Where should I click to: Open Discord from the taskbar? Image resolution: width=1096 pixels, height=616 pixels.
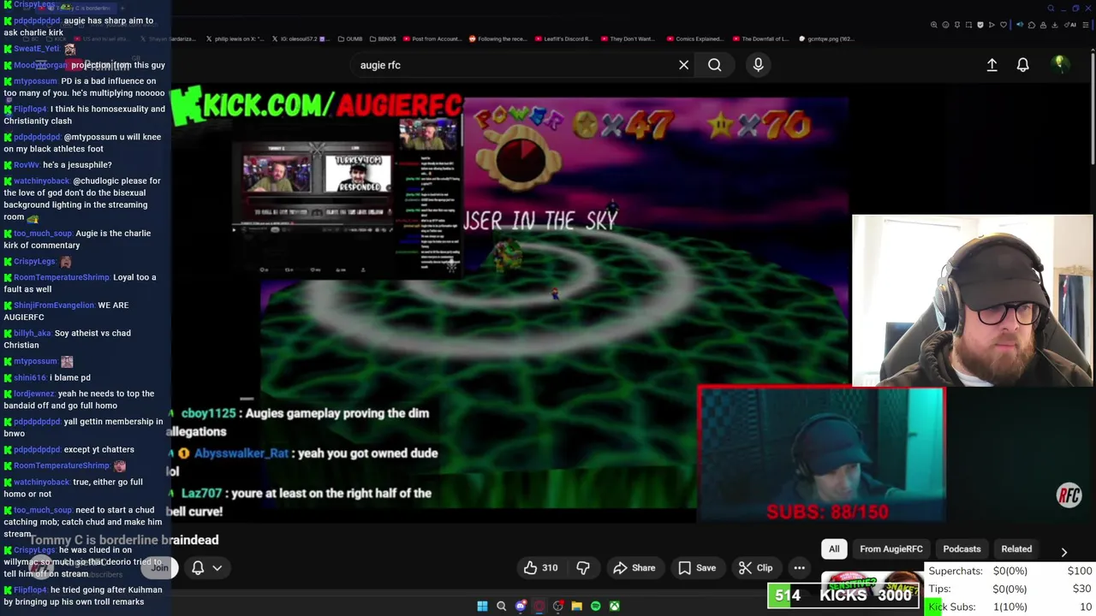tap(521, 606)
